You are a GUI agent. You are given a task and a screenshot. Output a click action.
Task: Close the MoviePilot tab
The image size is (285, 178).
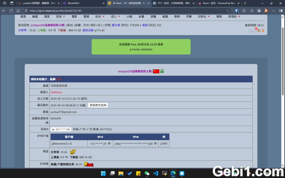pos(104,3)
